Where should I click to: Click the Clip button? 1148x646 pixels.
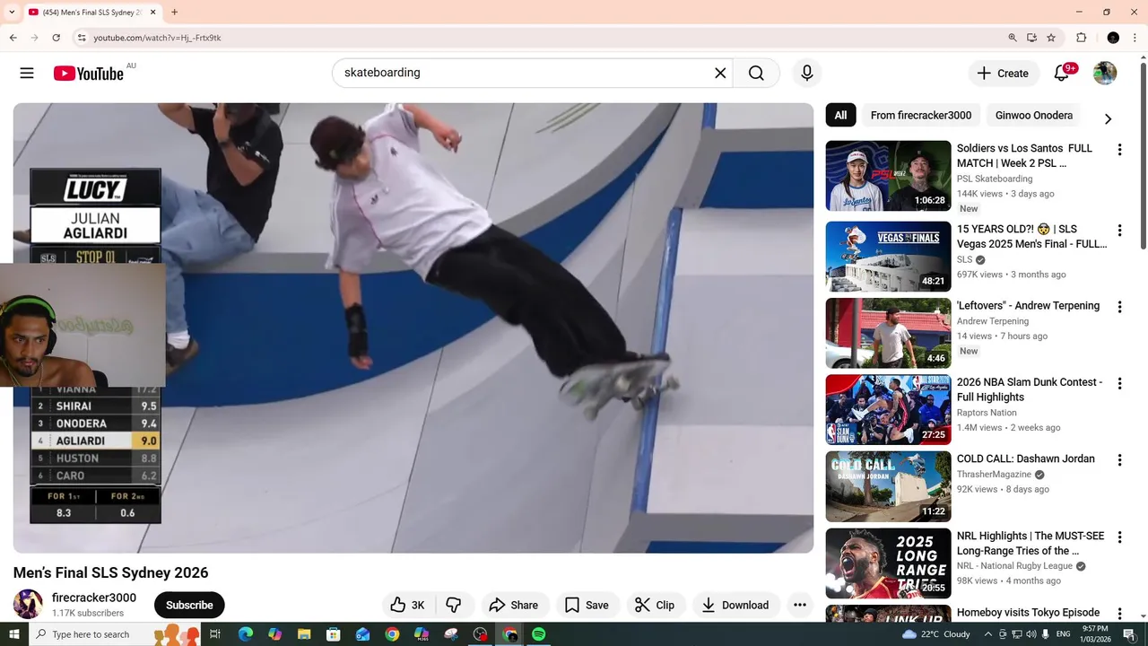[656, 605]
